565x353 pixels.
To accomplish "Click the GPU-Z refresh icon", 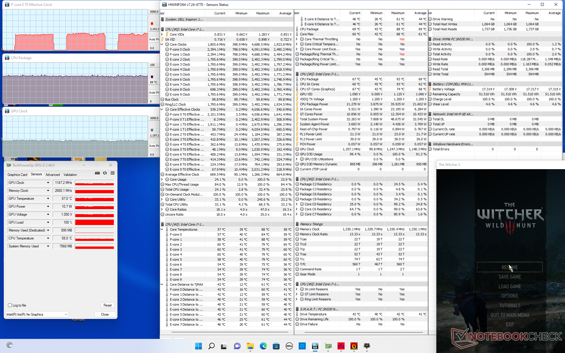I will pyautogui.click(x=105, y=173).
